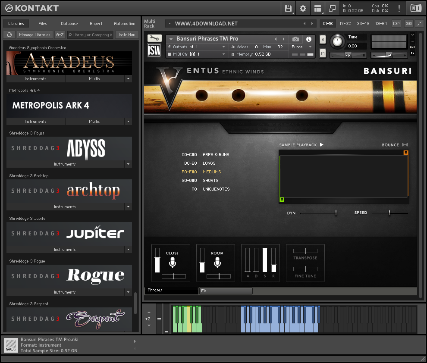The width and height of the screenshot is (427, 363).
Task: Toggle the aux rack button
Action: (409, 24)
